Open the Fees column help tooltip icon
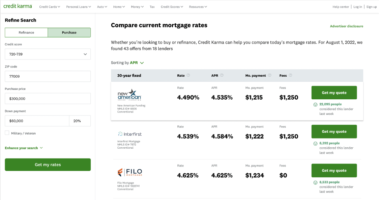This screenshot has height=200, width=379. [290, 75]
